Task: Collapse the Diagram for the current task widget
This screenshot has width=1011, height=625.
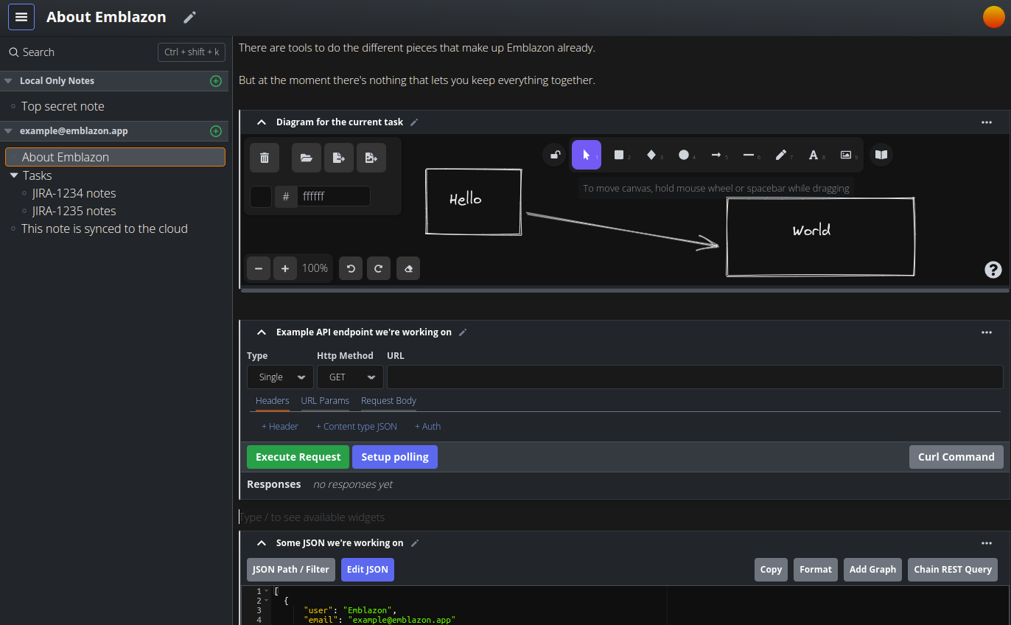Action: 262,122
